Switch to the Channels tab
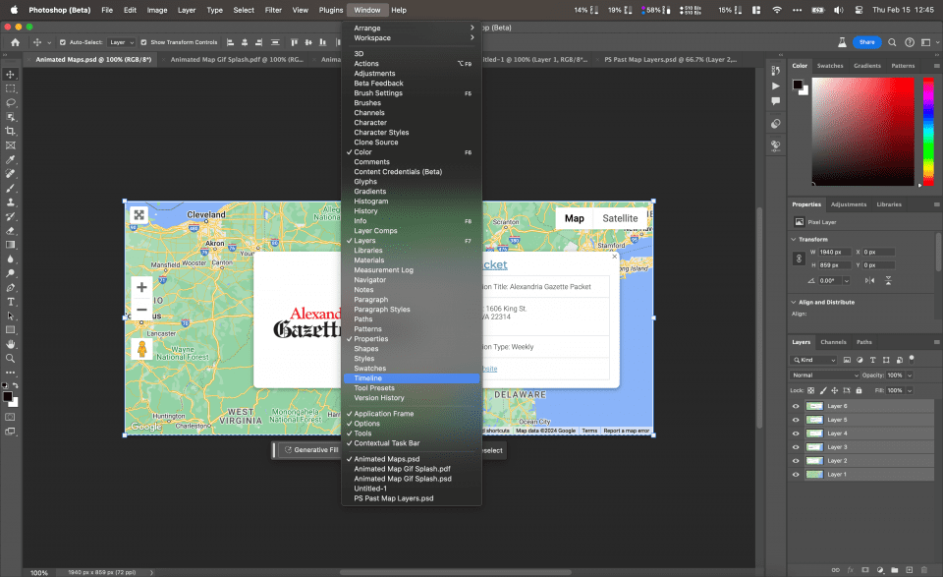The image size is (943, 577). coord(833,342)
